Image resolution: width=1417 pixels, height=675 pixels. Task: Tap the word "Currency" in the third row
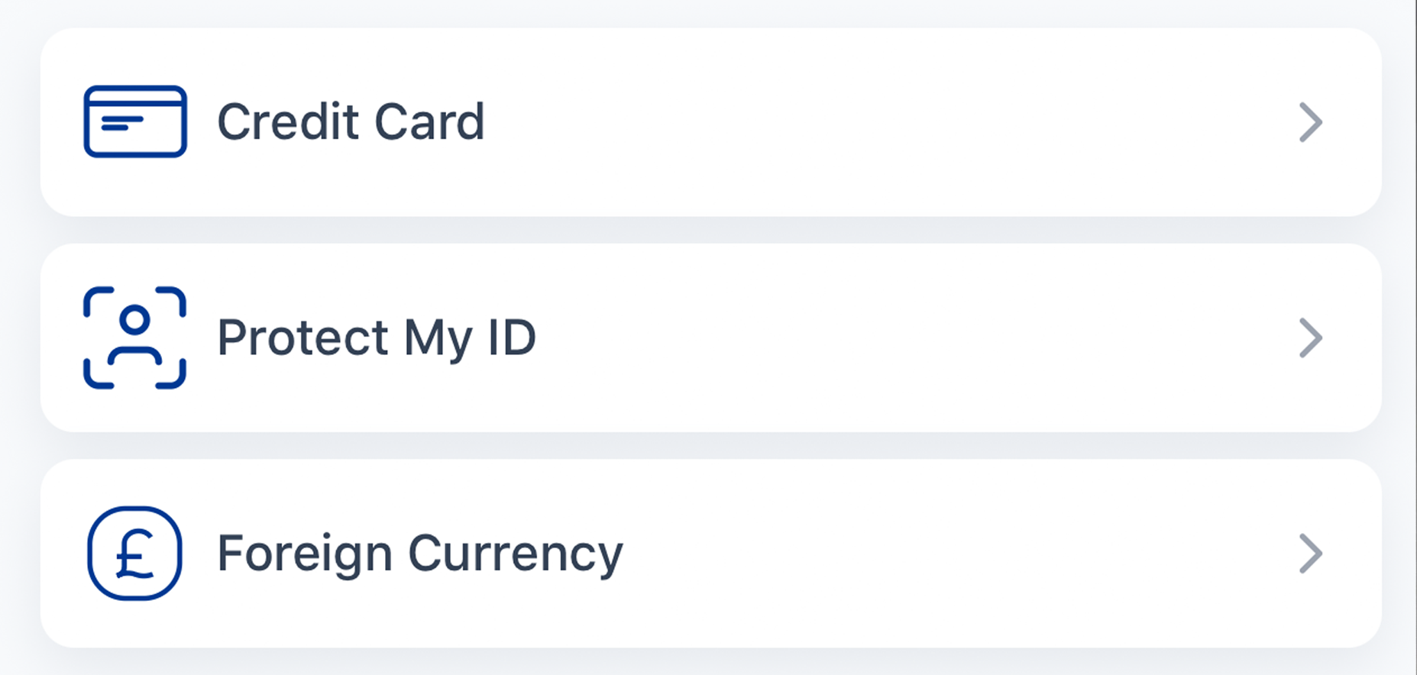pyautogui.click(x=516, y=554)
